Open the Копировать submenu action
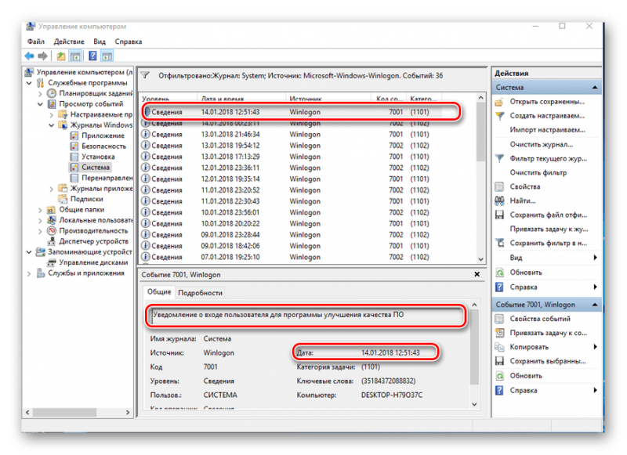The height and width of the screenshot is (455, 627). [x=529, y=347]
